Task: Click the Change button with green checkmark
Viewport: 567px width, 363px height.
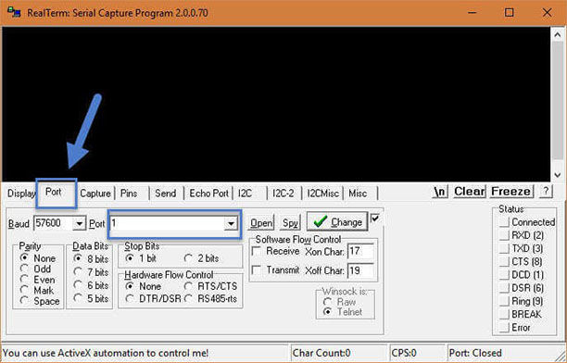Action: (x=337, y=221)
